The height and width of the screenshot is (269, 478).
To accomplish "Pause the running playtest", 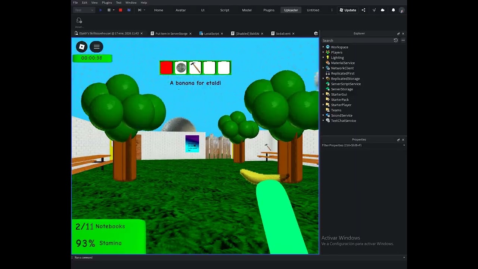I will coord(109,10).
